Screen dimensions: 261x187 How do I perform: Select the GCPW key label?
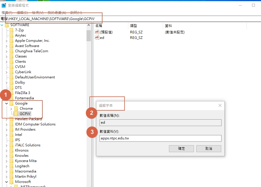[25, 114]
